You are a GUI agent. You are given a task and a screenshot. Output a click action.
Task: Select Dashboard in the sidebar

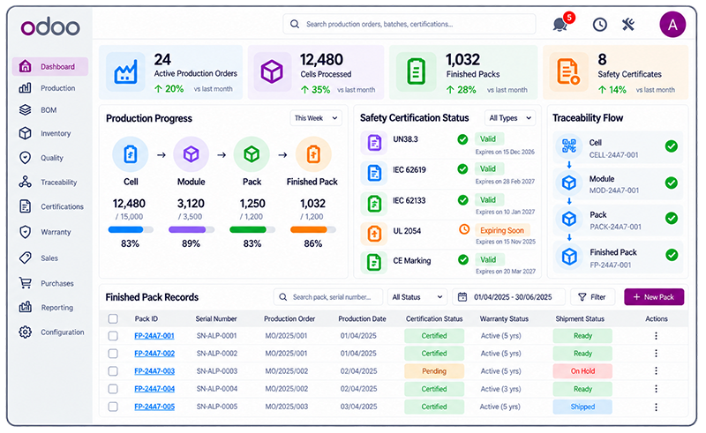[x=50, y=67]
